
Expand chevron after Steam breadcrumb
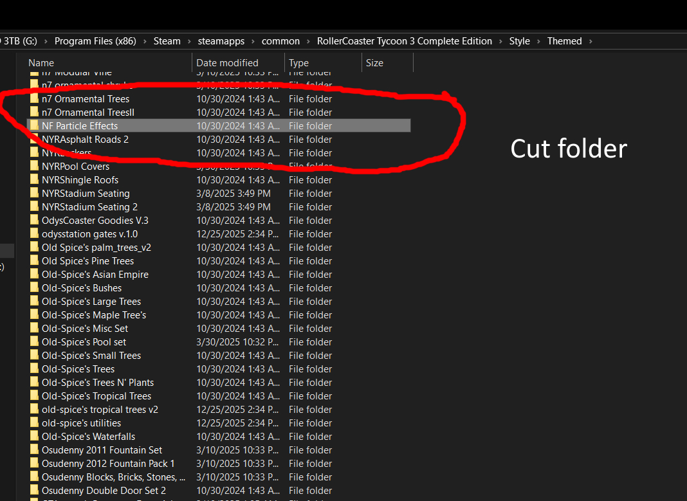click(x=189, y=41)
